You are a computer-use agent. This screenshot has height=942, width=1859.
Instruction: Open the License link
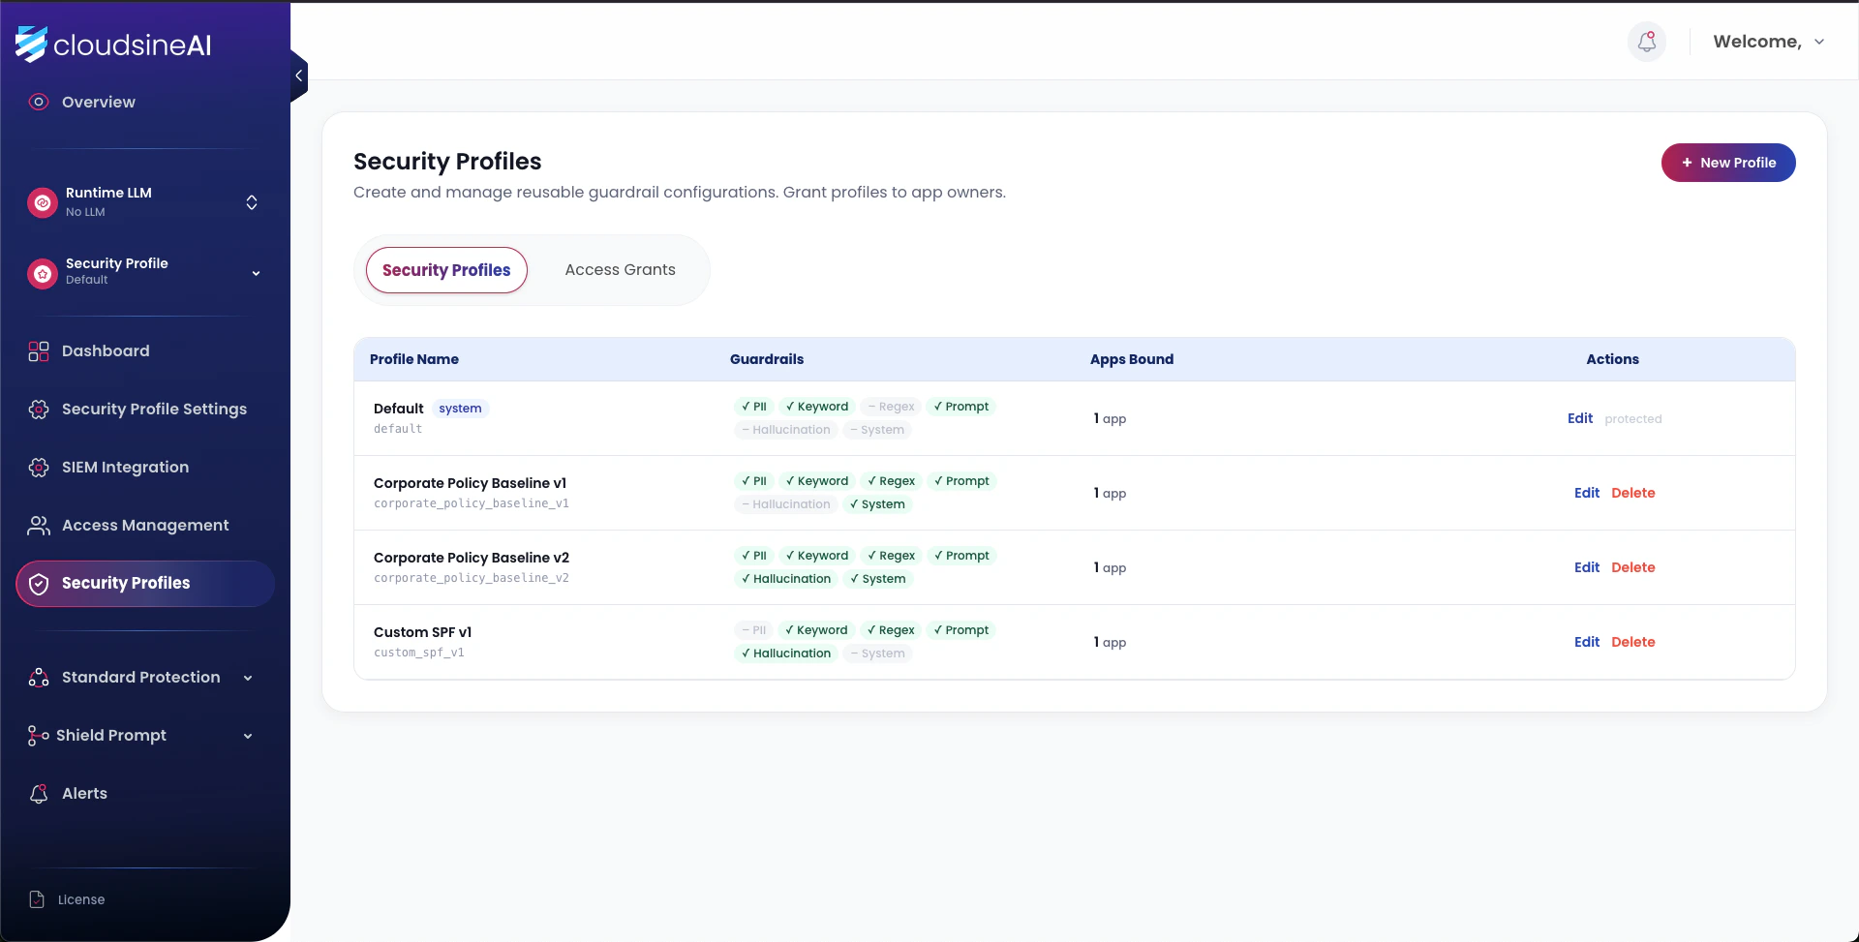tap(81, 899)
